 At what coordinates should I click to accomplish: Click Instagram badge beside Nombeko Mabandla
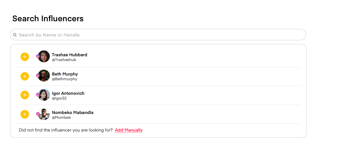pyautogui.click(x=38, y=114)
